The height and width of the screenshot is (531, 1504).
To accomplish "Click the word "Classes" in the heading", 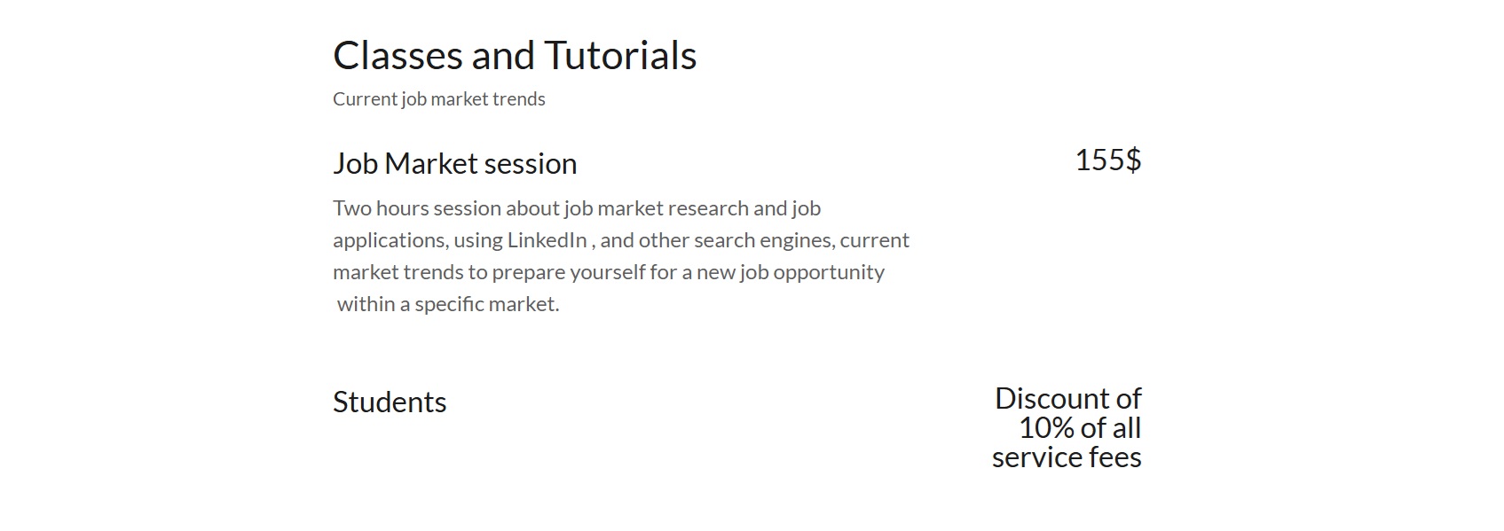I will pyautogui.click(x=398, y=55).
